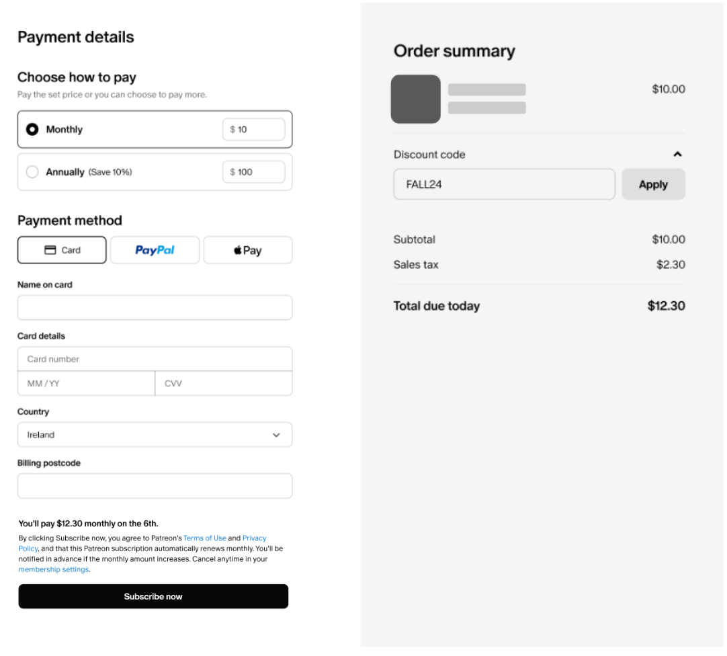Click the "You'll pay $12.30 monthly" notice
The height and width of the screenshot is (656, 727).
pos(89,524)
